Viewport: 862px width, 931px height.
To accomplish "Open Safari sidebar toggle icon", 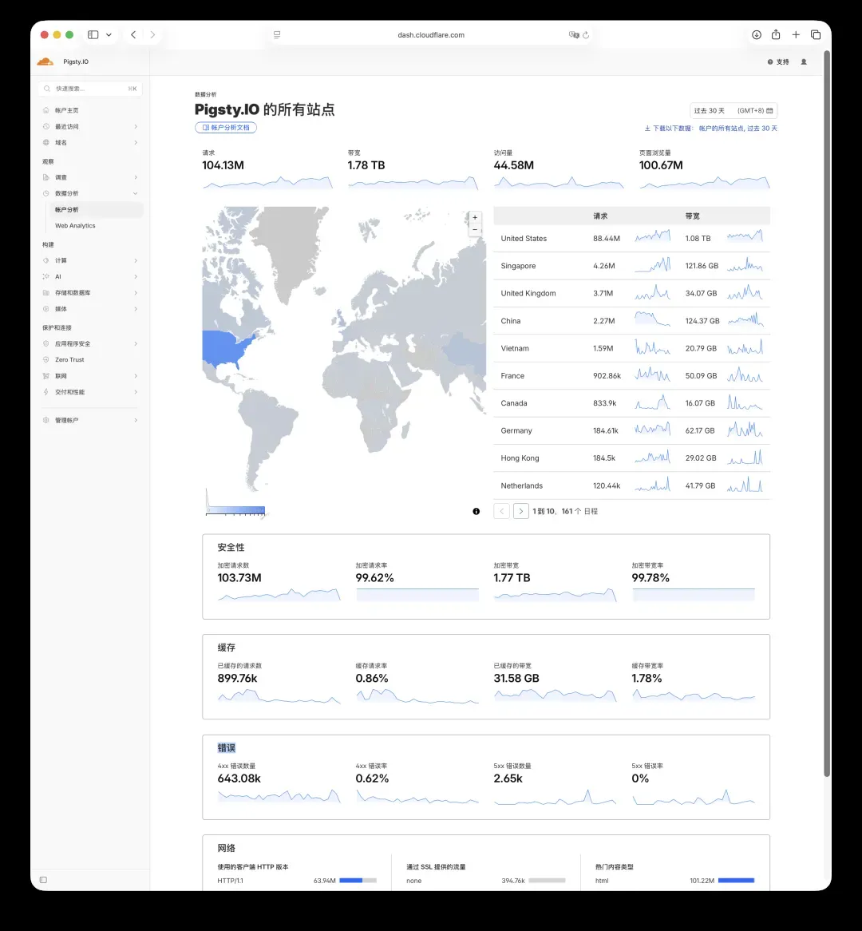I will (93, 35).
